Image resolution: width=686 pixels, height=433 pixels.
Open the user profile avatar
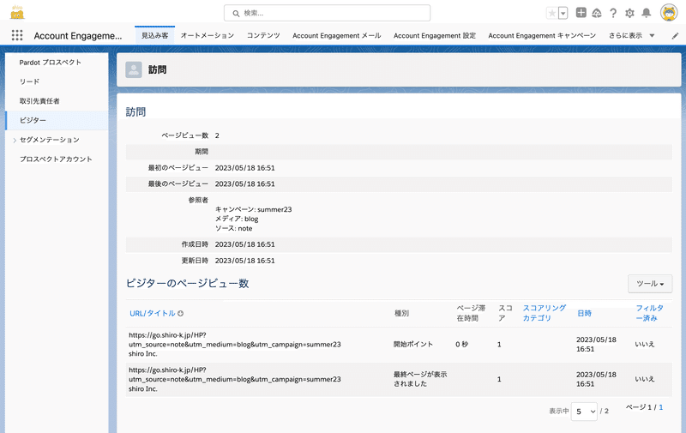coord(669,13)
